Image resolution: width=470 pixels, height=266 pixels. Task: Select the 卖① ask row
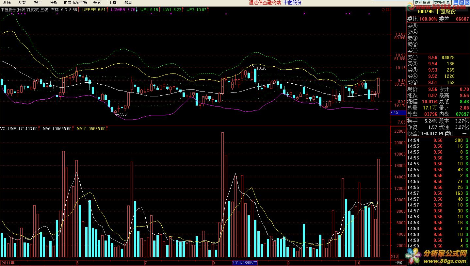pos(438,51)
